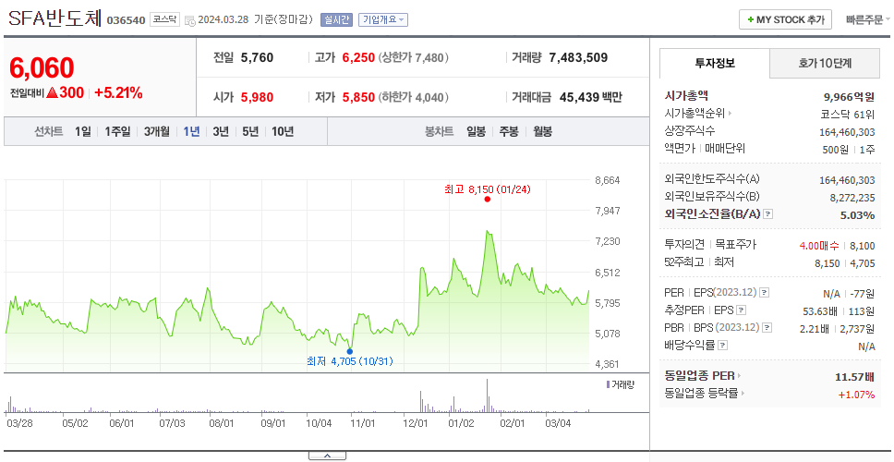
Task: Show the 주봉 candlestick chart
Action: [x=509, y=132]
